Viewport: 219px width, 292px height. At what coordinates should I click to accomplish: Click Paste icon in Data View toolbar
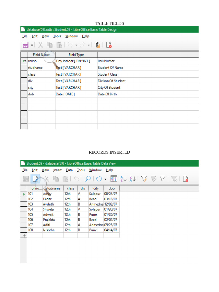click(65, 179)
